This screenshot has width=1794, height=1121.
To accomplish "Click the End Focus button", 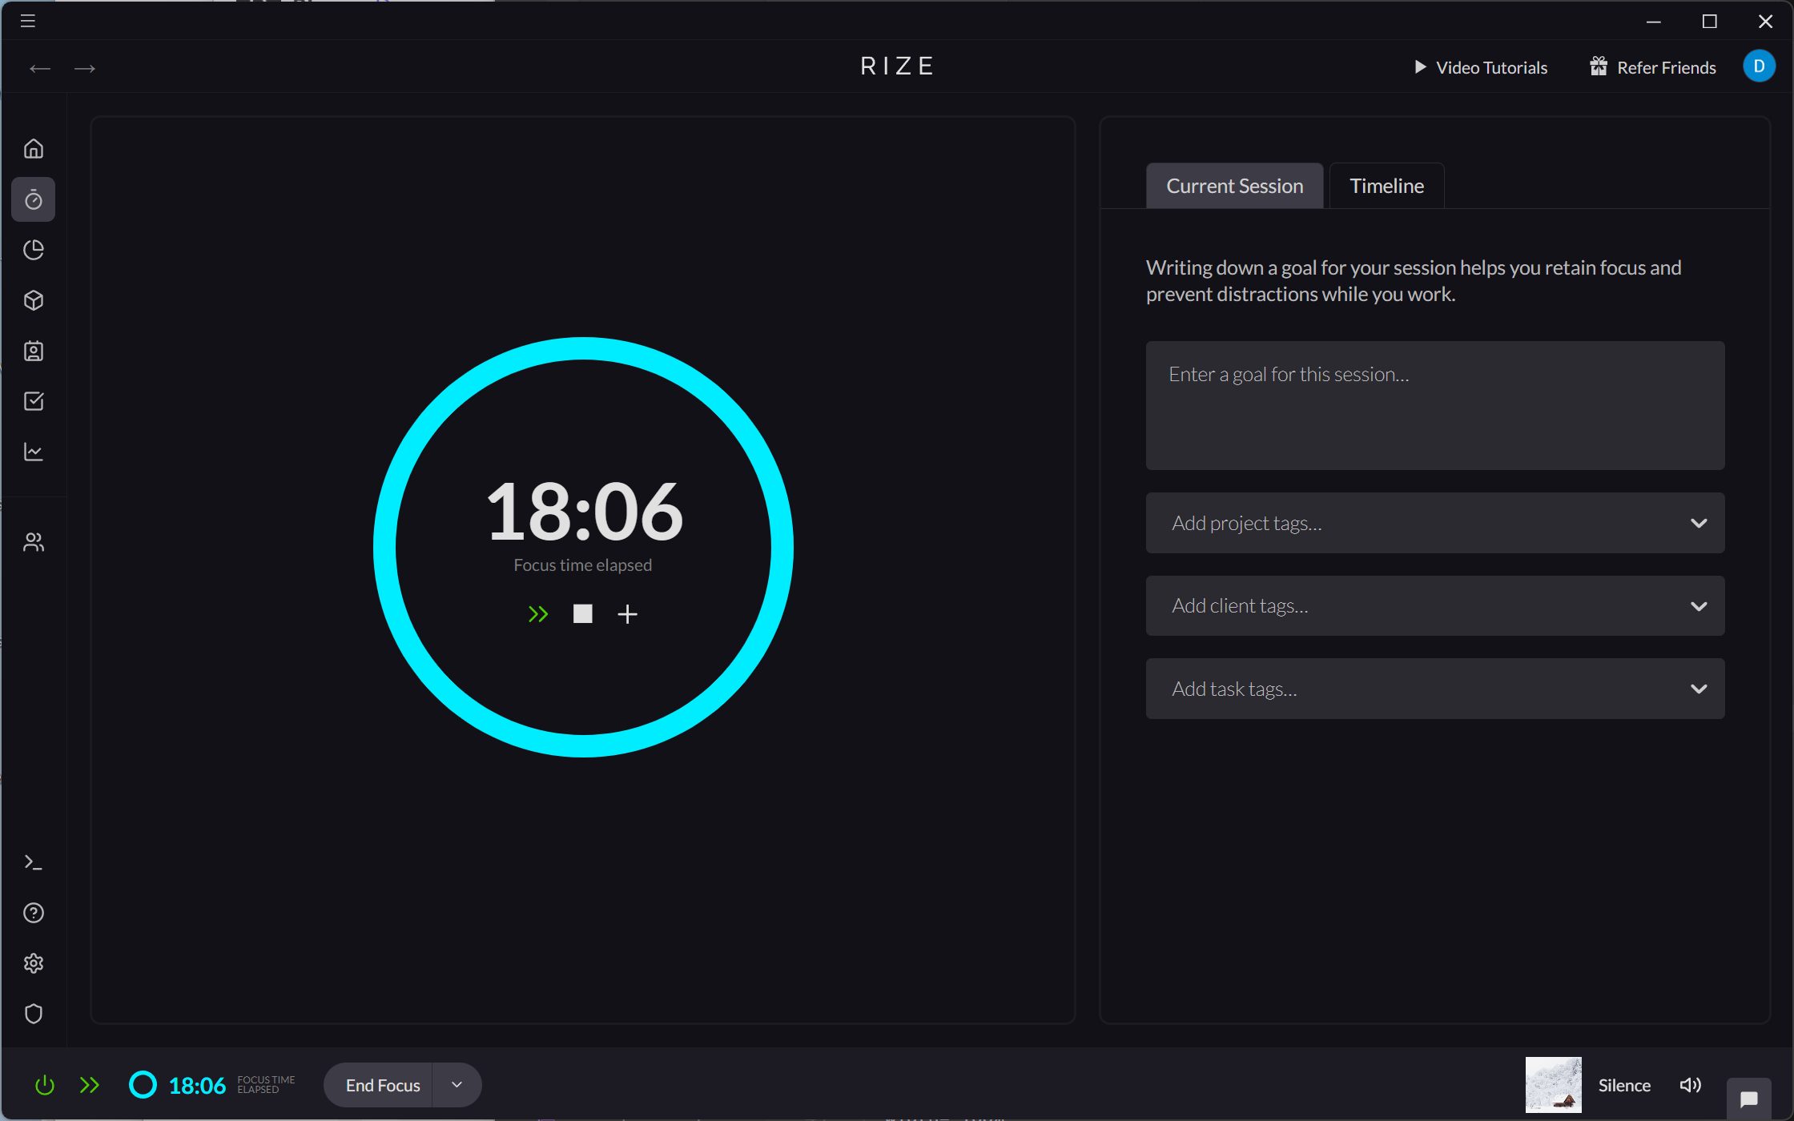I will coord(383,1084).
